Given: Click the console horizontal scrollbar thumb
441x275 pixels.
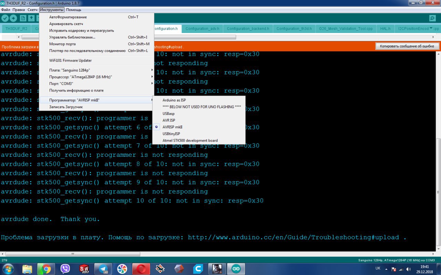Looking at the screenshot, I should coord(73,254).
